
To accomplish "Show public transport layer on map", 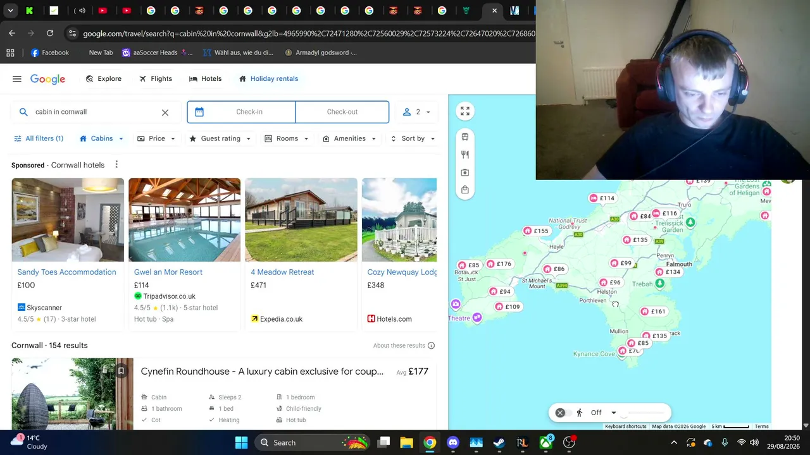I will click(465, 136).
